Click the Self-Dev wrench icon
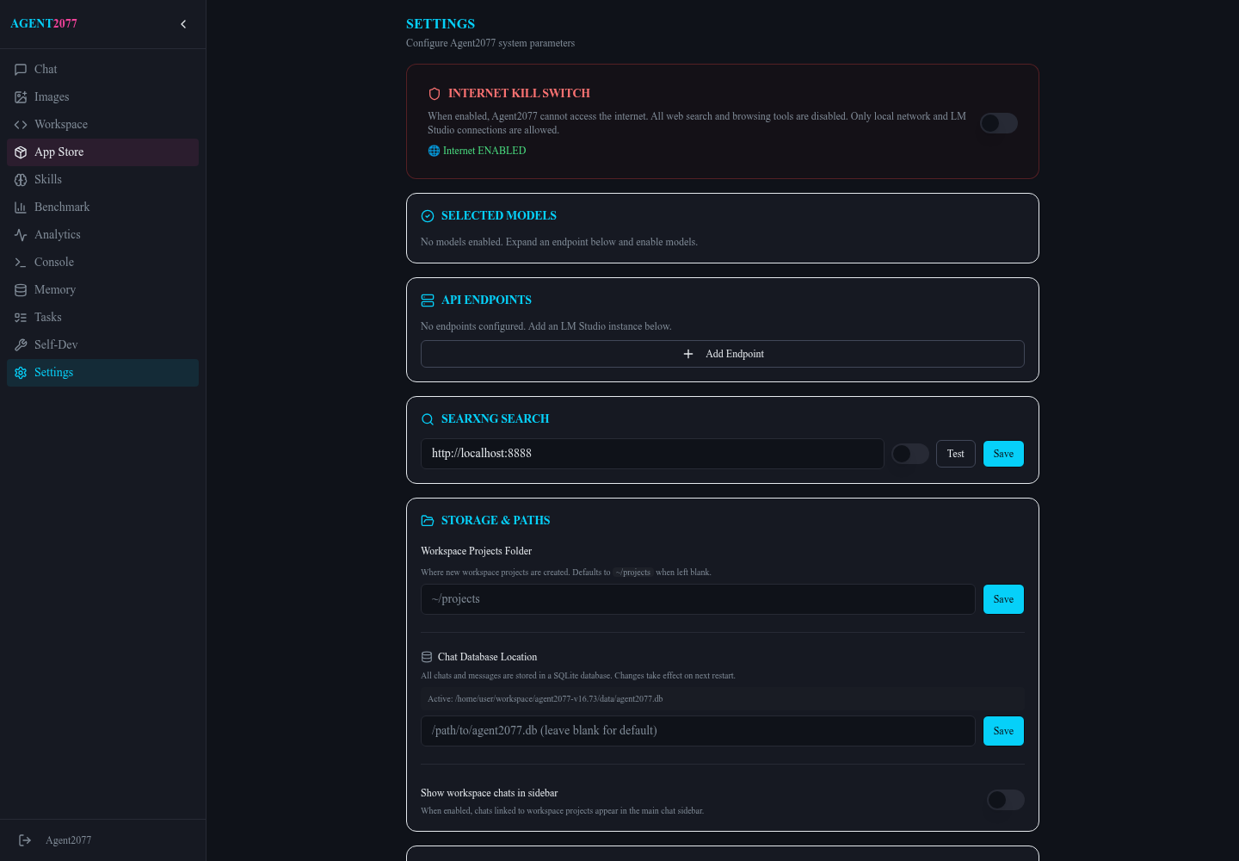Viewport: 1239px width, 861px height. pos(21,345)
